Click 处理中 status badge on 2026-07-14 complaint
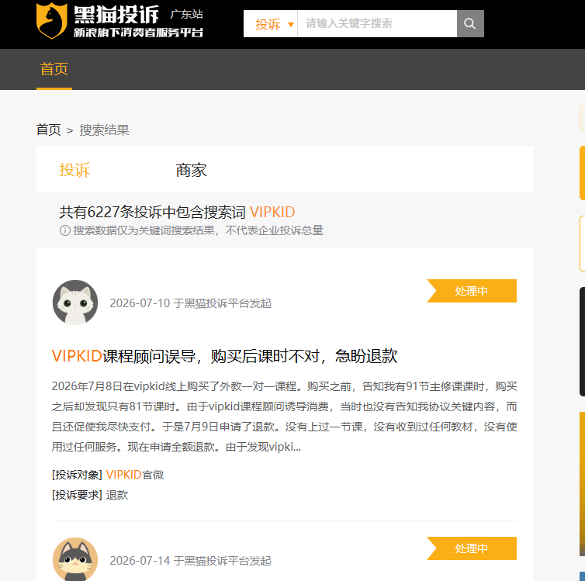The image size is (585, 581). (472, 548)
